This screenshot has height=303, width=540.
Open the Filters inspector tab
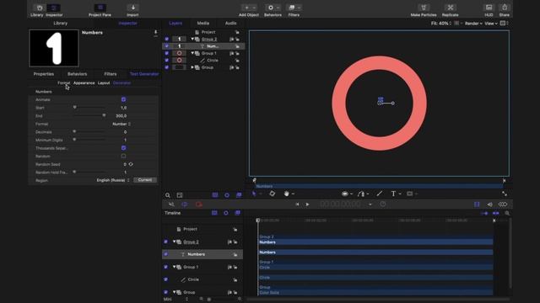tap(111, 74)
